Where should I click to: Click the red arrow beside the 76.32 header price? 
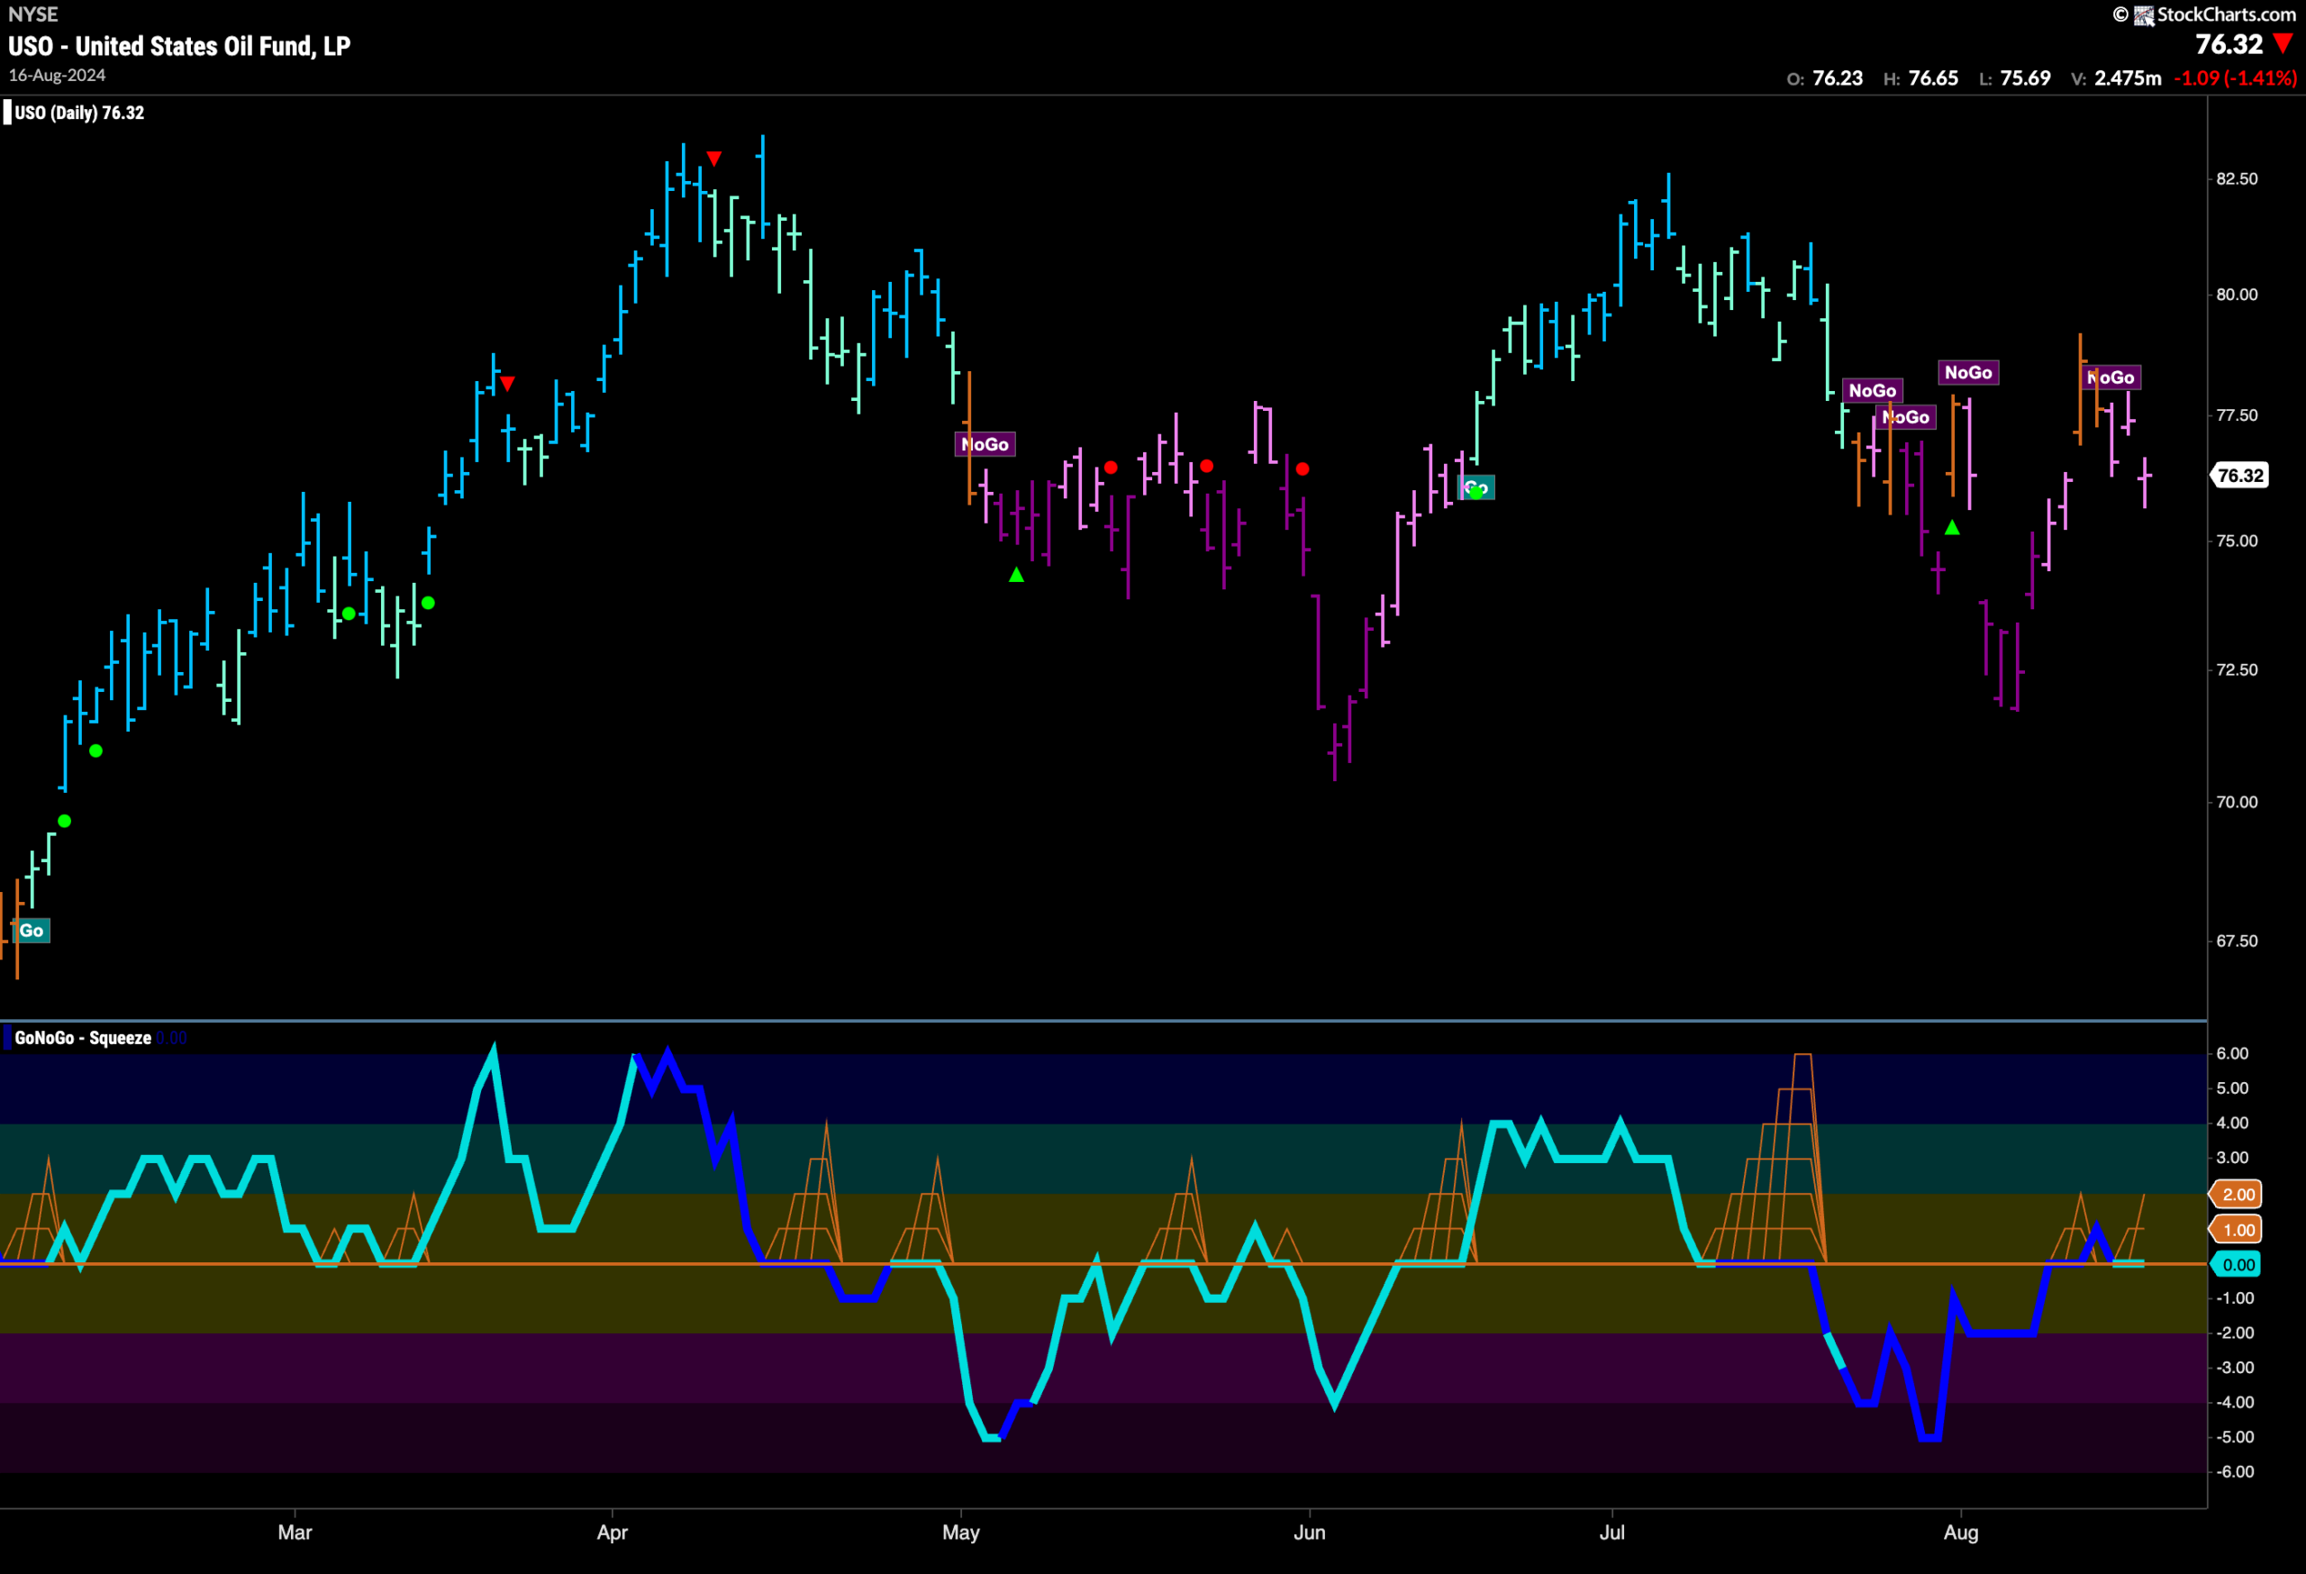click(2284, 43)
